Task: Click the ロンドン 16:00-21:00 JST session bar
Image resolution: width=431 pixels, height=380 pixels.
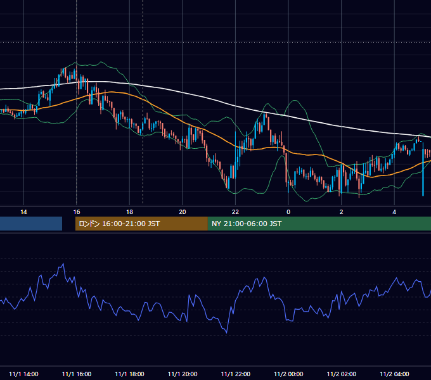Action: tap(141, 224)
